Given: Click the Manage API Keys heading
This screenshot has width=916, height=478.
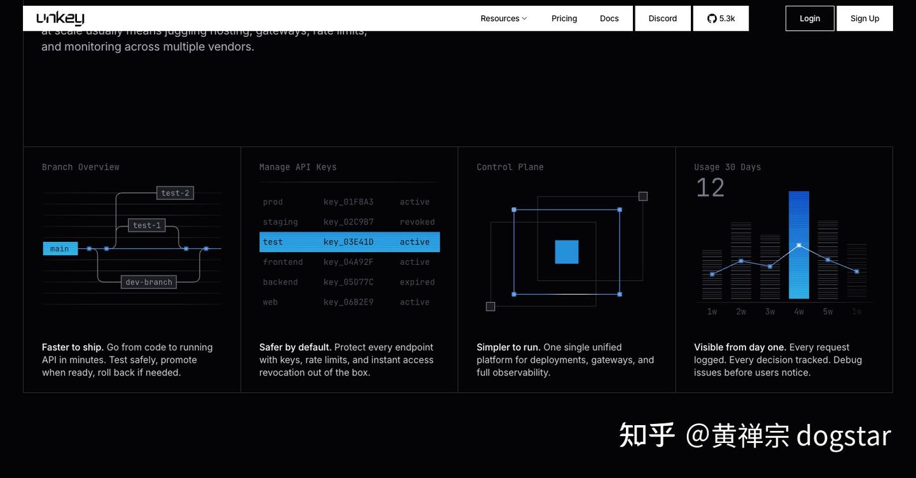Looking at the screenshot, I should (298, 167).
